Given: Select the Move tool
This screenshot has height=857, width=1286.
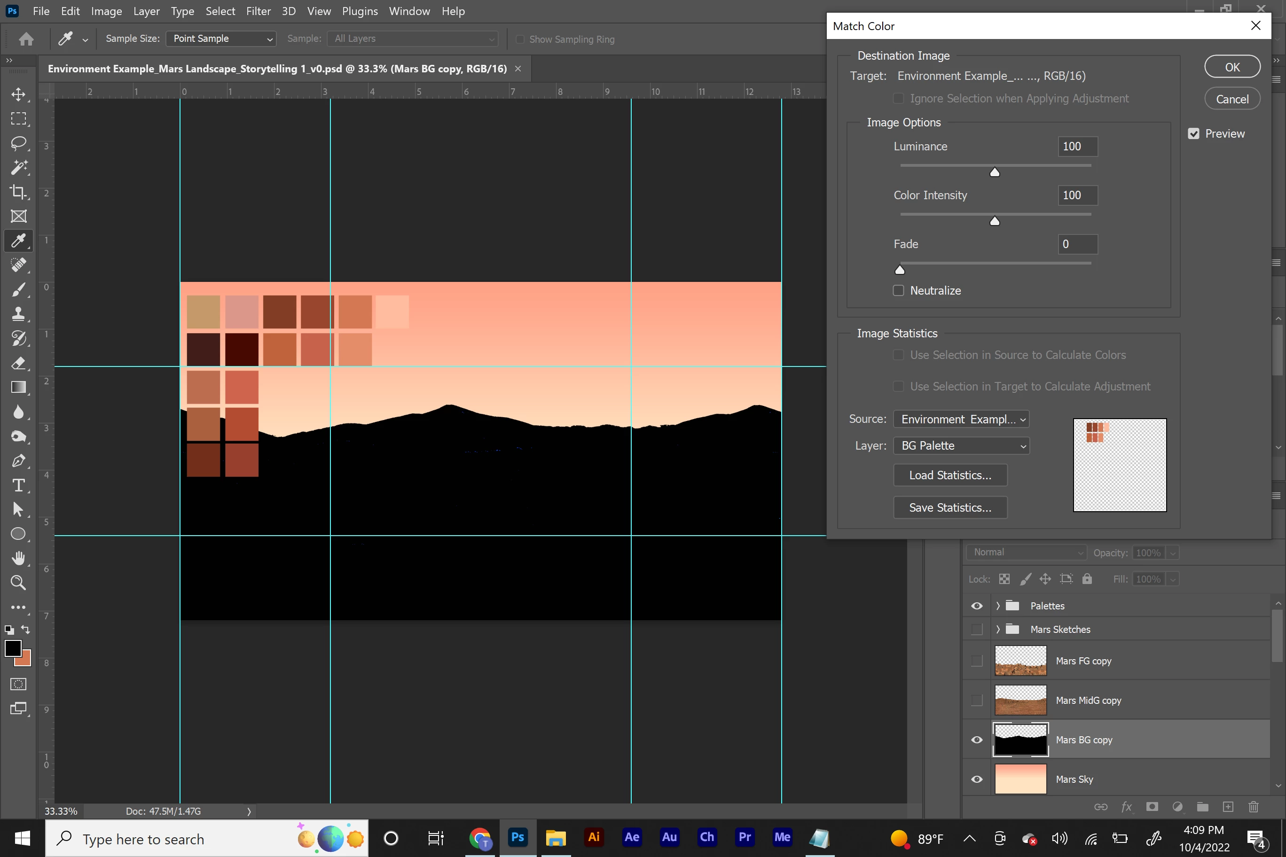Looking at the screenshot, I should pos(19,94).
